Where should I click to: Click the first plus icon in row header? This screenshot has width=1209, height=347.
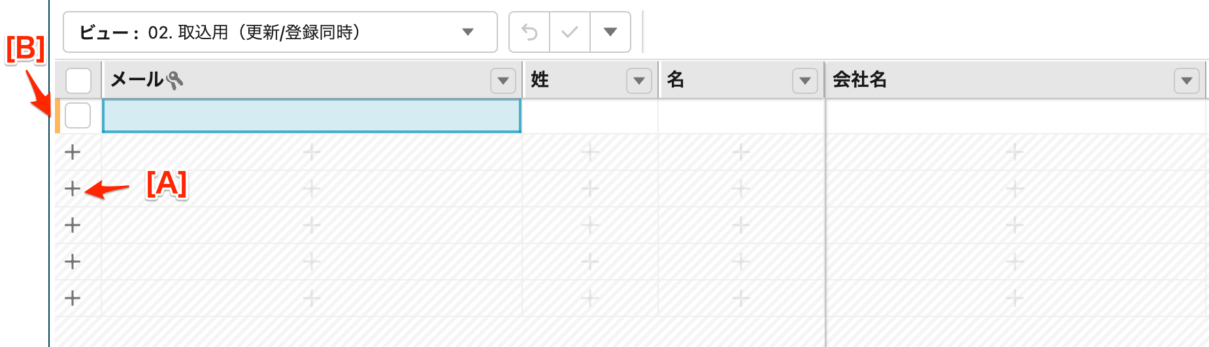coord(73,153)
